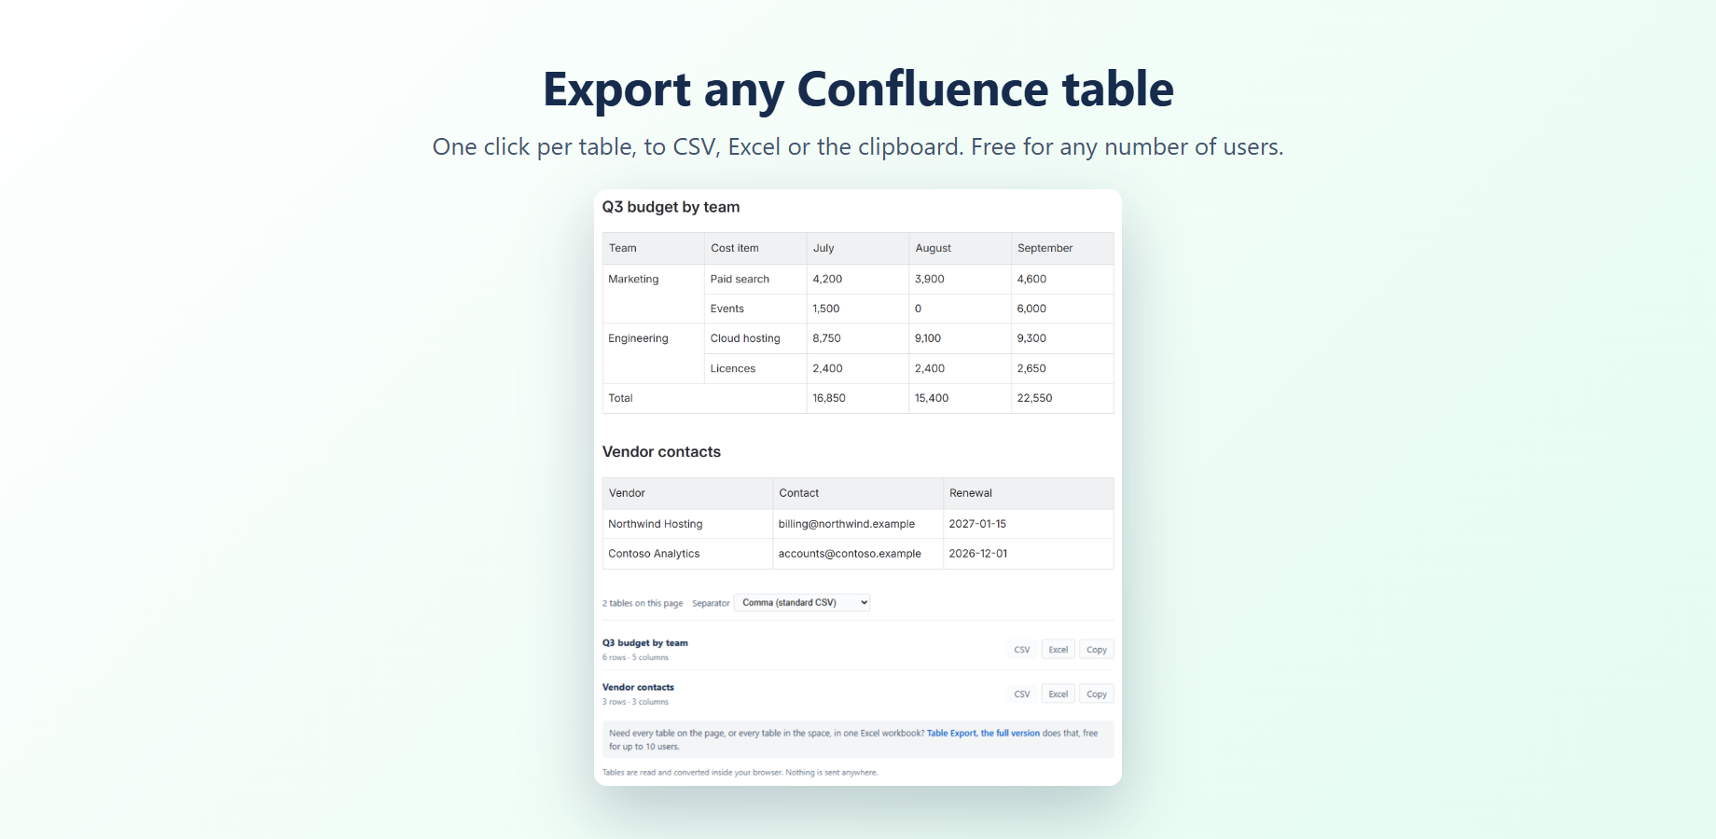Click the "Renewal" column header
This screenshot has height=839, width=1716.
1029,493
